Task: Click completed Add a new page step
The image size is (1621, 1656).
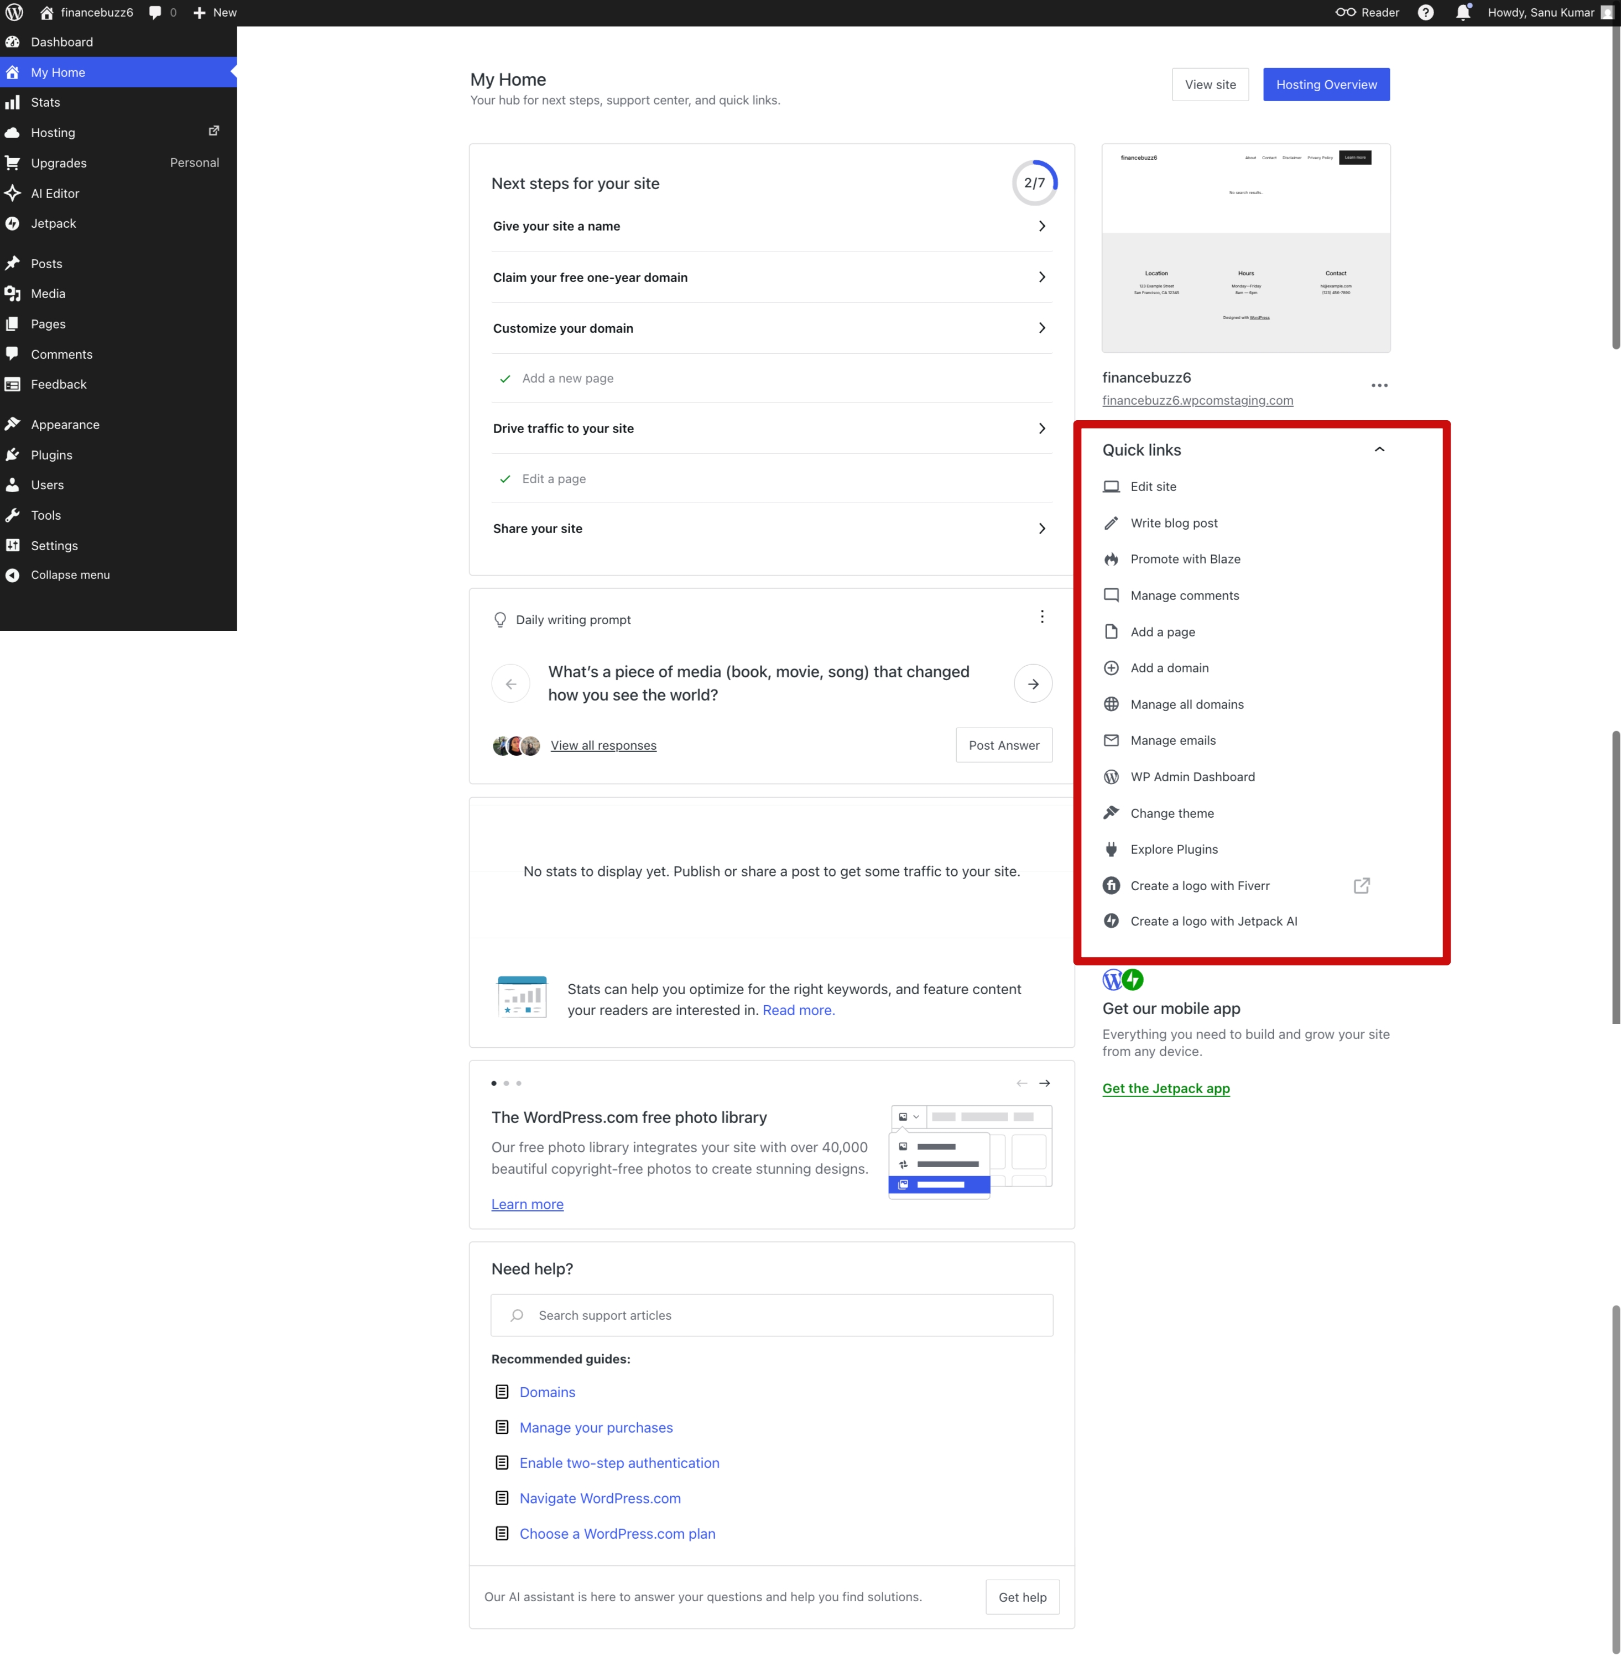Action: coord(772,379)
